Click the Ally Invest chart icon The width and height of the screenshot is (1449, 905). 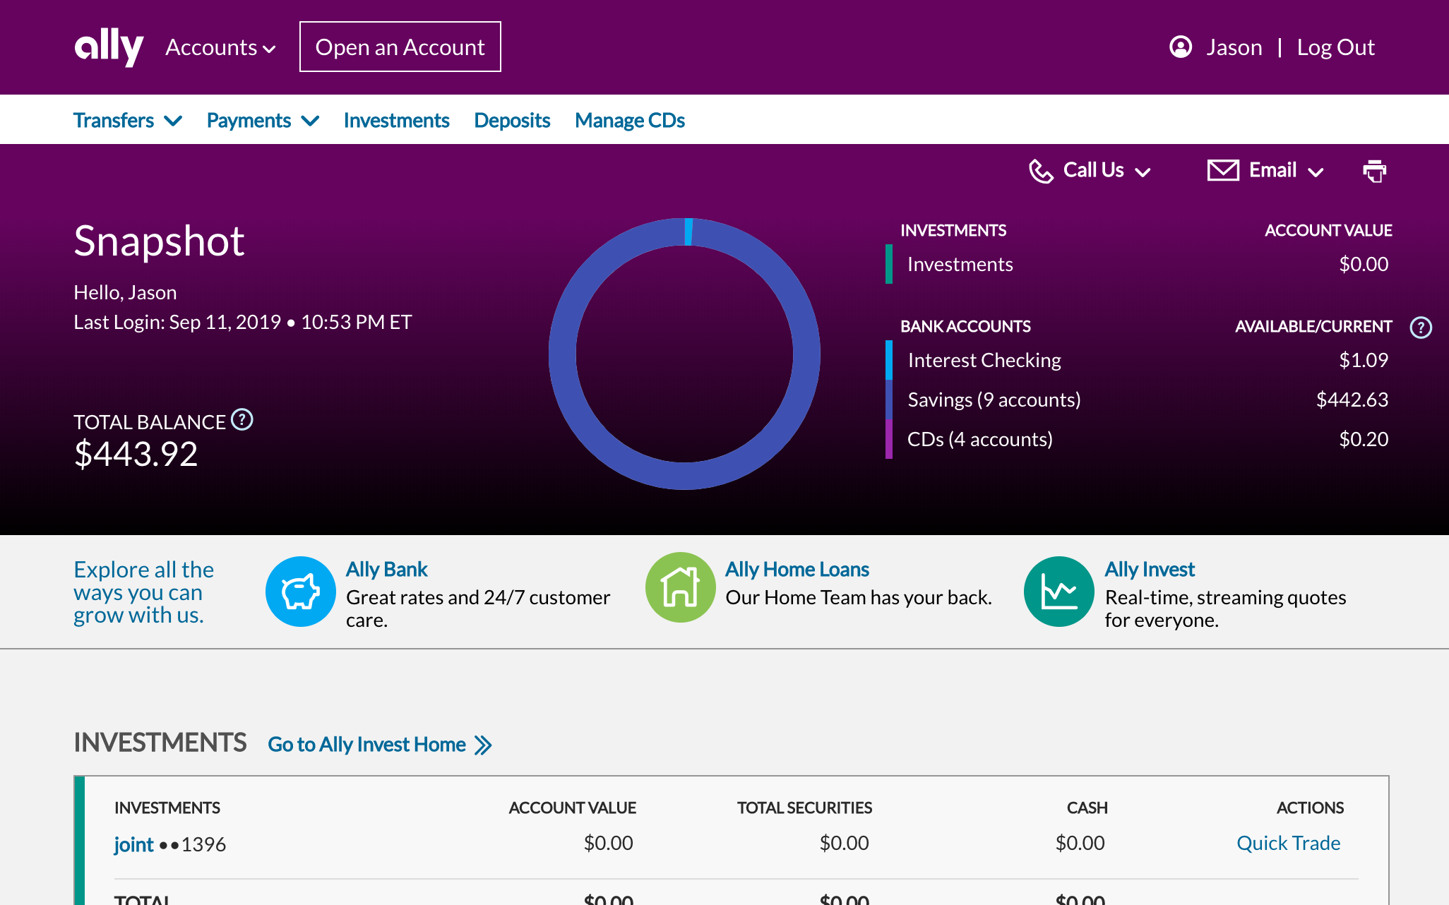coord(1059,592)
